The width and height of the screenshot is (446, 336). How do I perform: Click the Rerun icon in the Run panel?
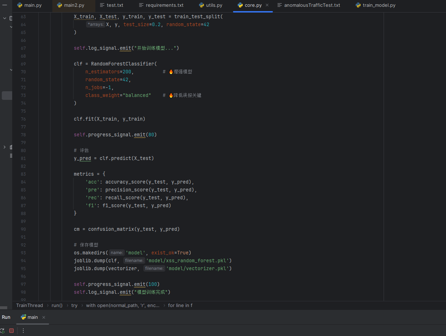pos(2,331)
